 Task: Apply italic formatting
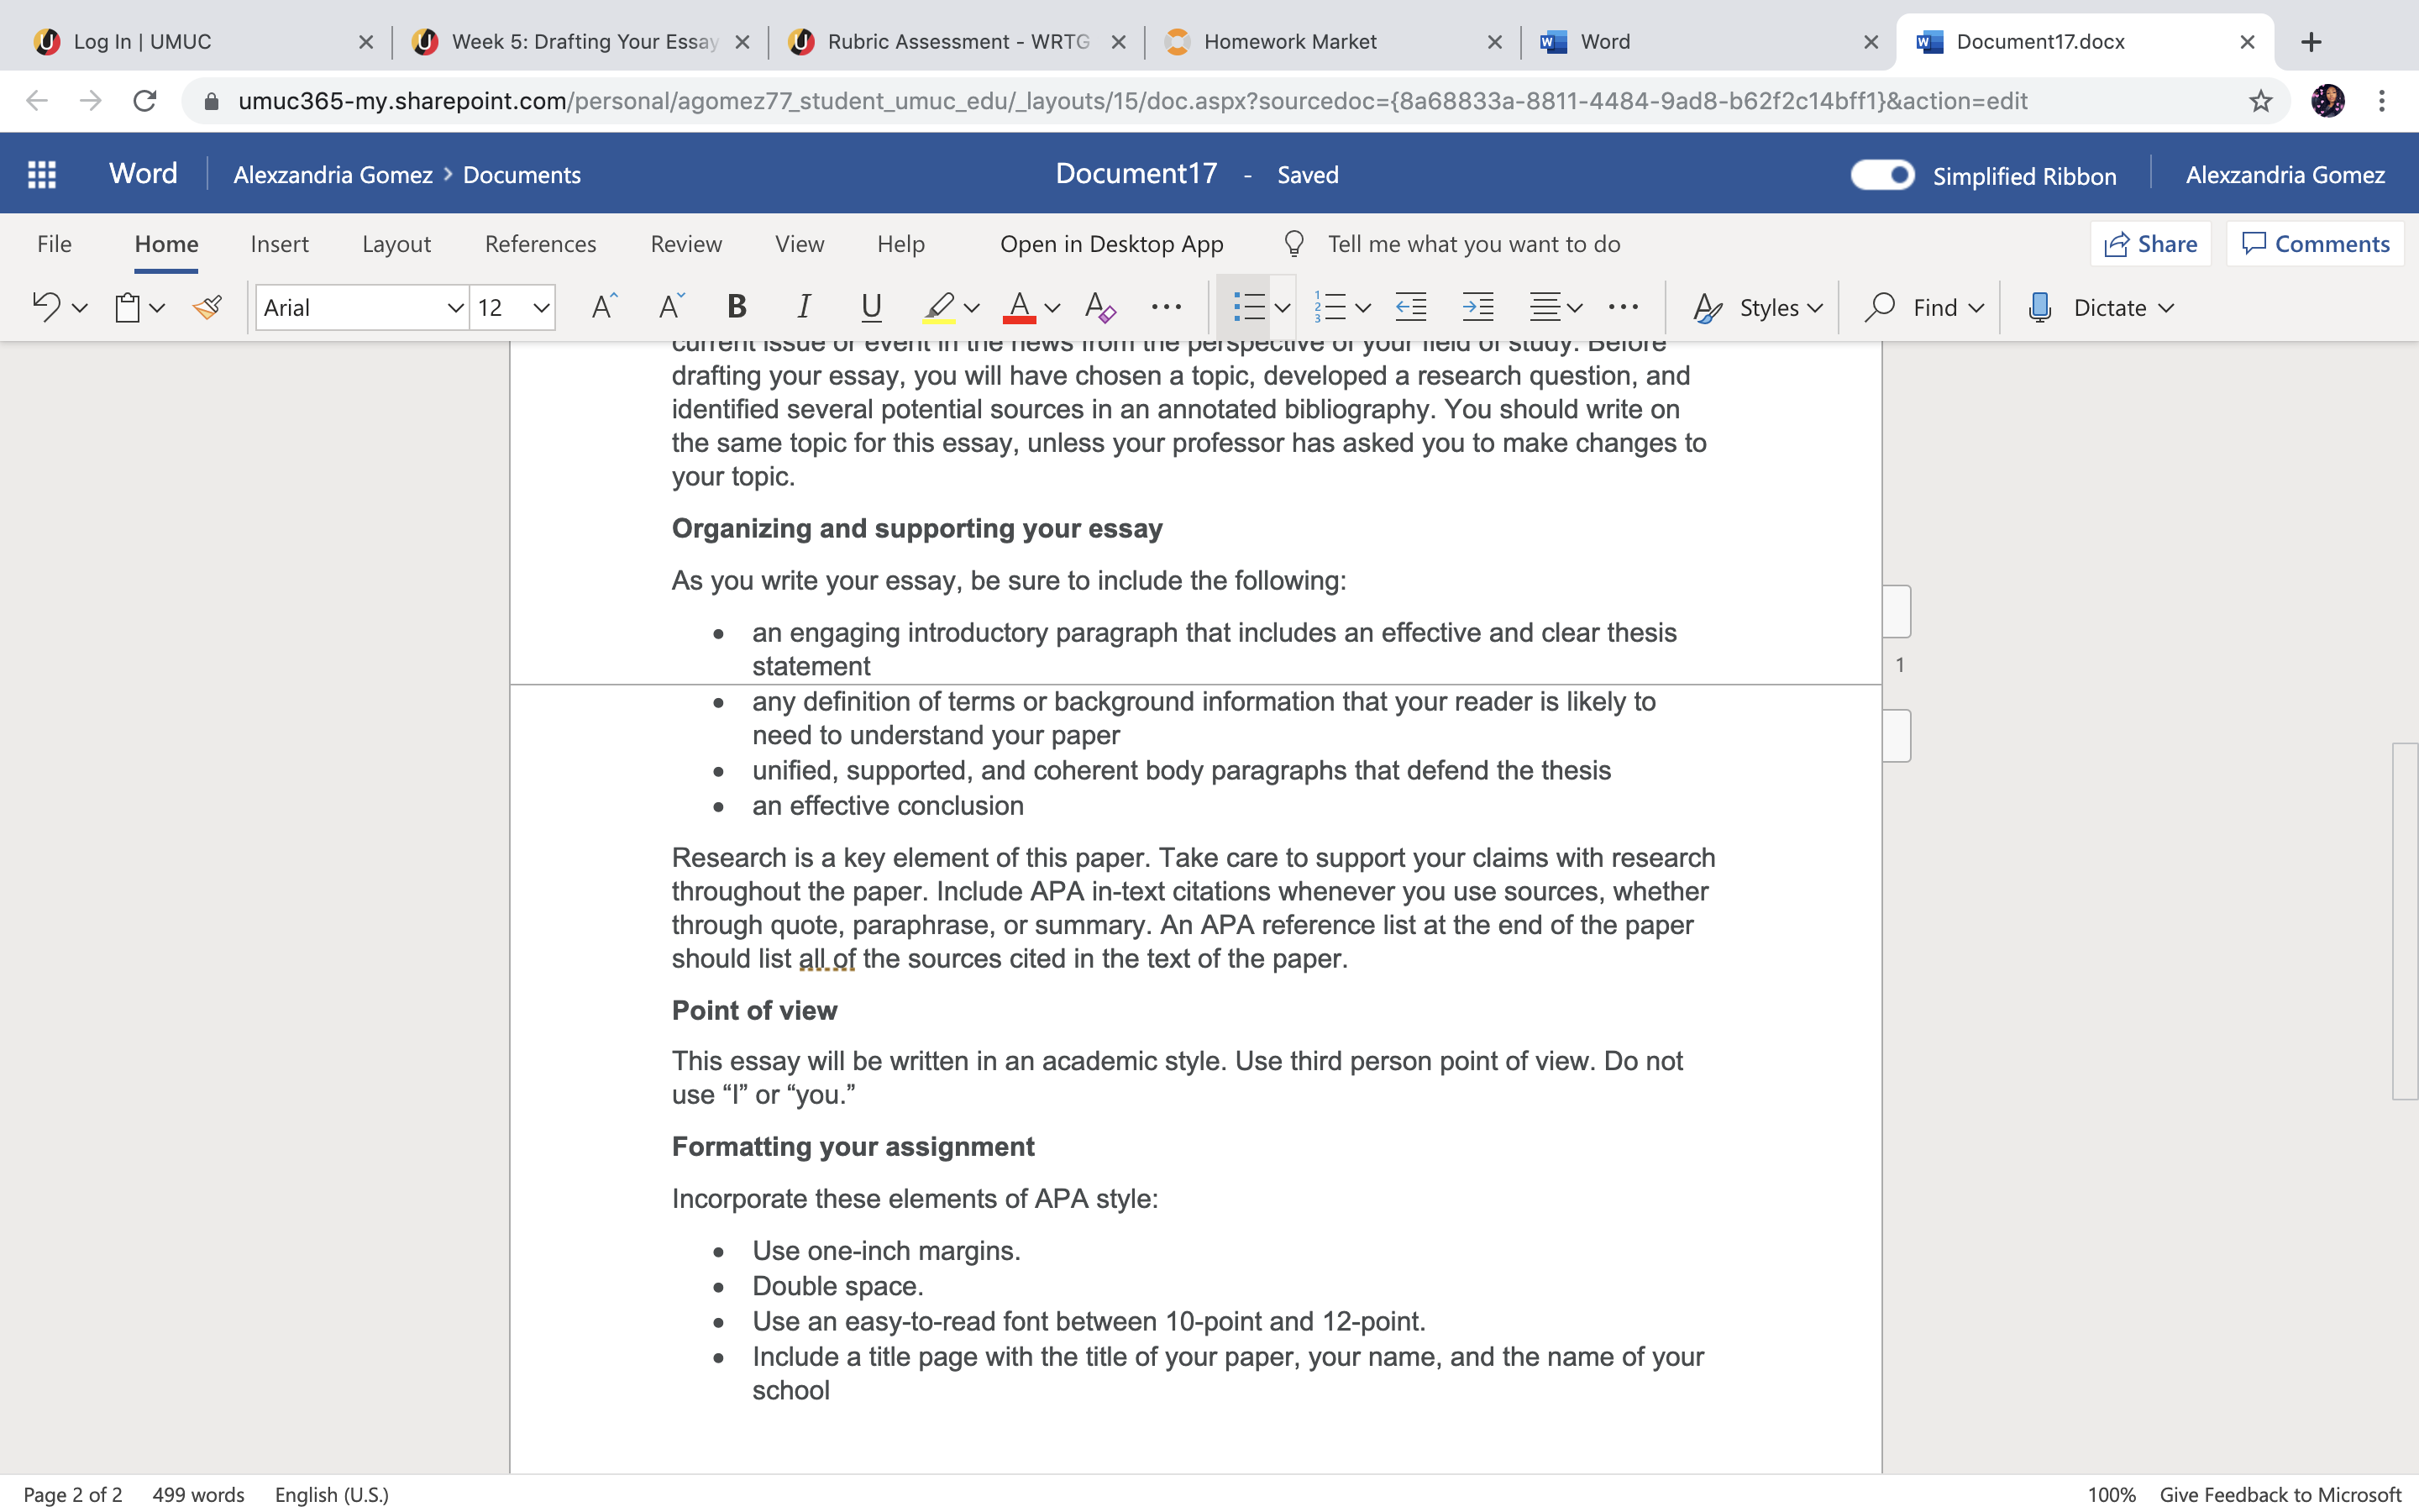[803, 307]
